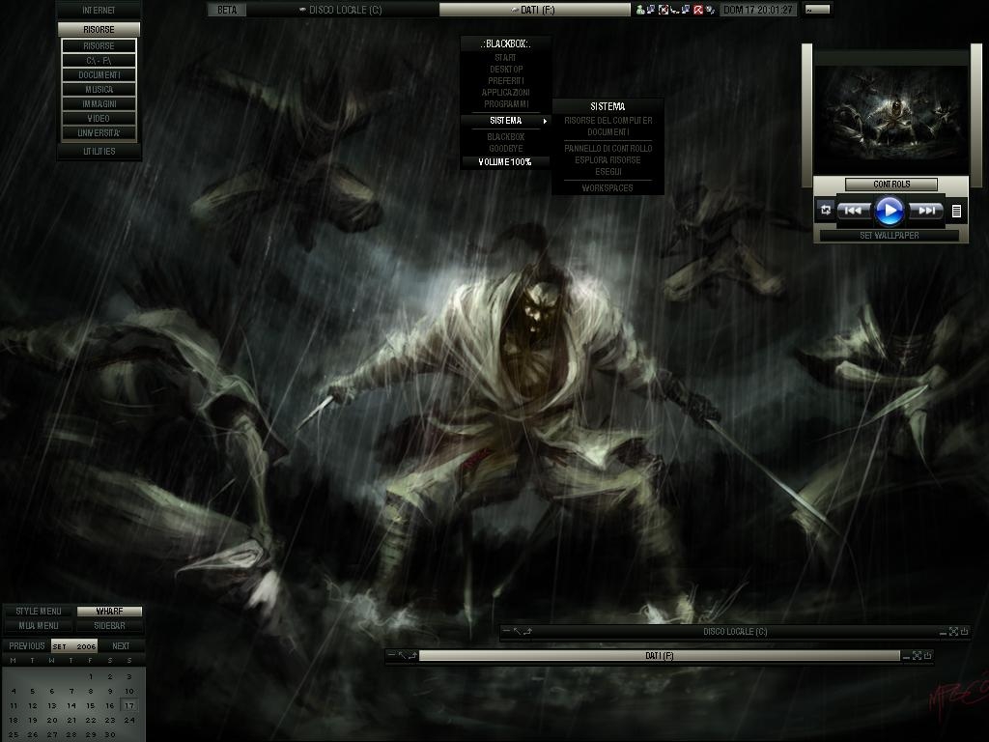Screen dimensions: 989x742
Task: Open Desktop in the Blackbox menu
Action: [505, 70]
